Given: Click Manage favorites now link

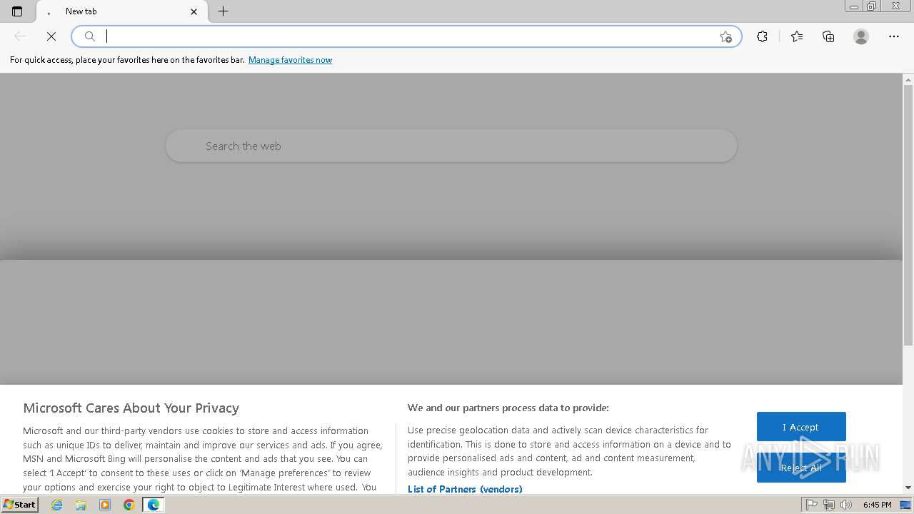Looking at the screenshot, I should click(290, 60).
